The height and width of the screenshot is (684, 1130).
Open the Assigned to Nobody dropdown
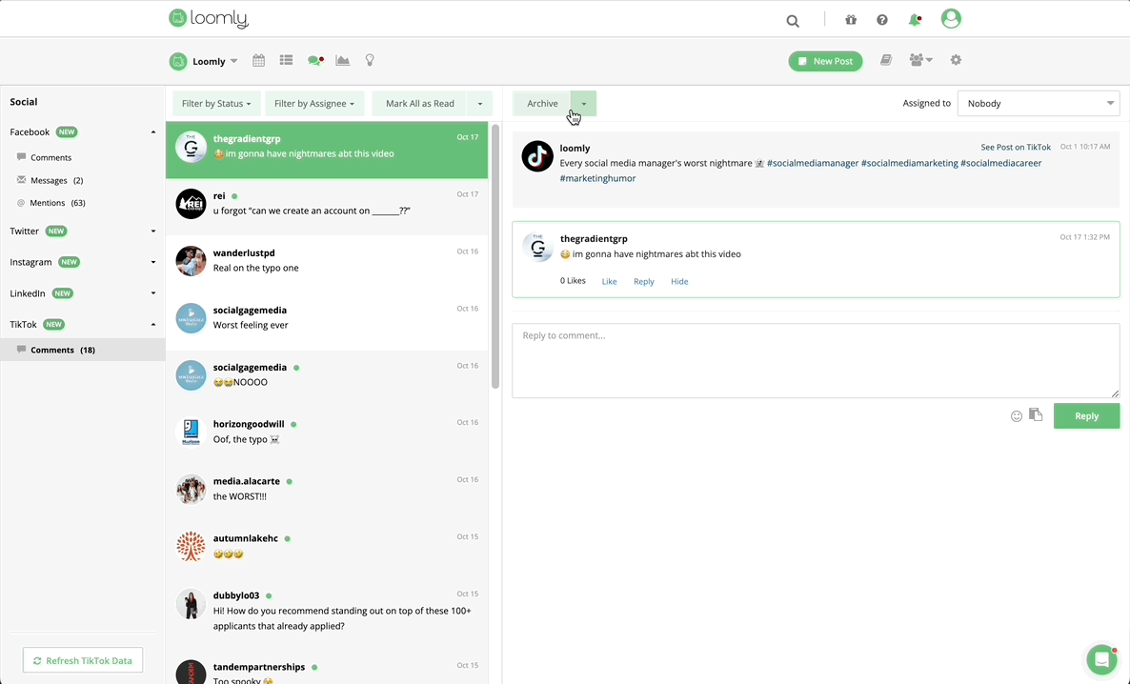(x=1038, y=103)
